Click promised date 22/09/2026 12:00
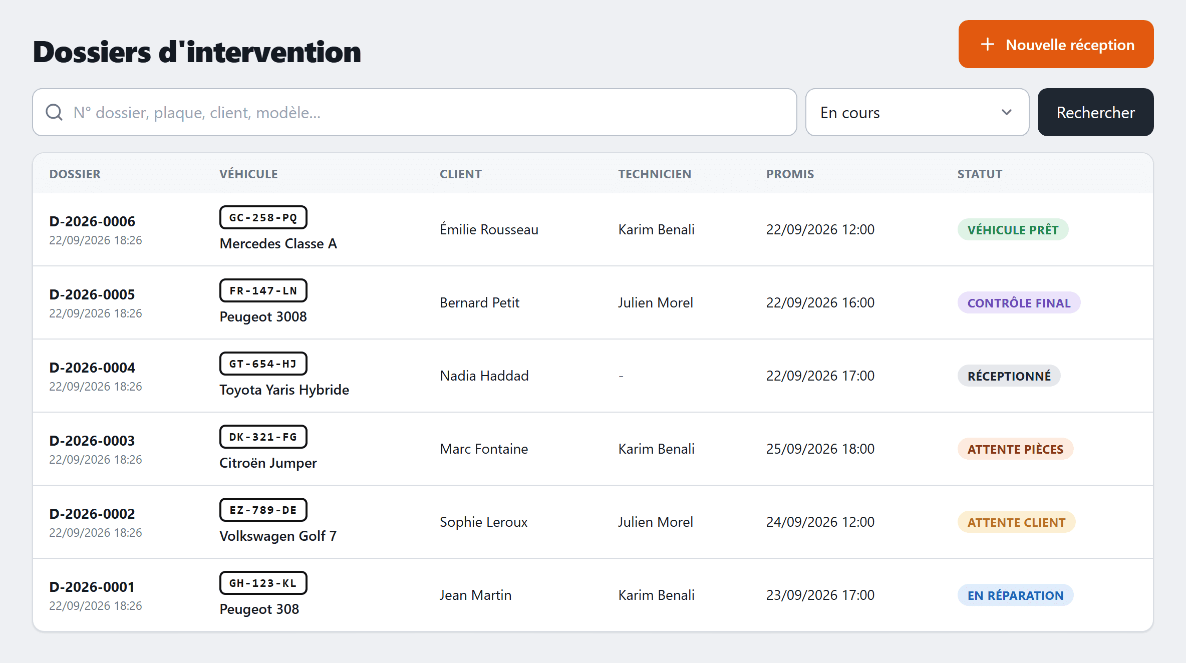The width and height of the screenshot is (1186, 663). [820, 229]
